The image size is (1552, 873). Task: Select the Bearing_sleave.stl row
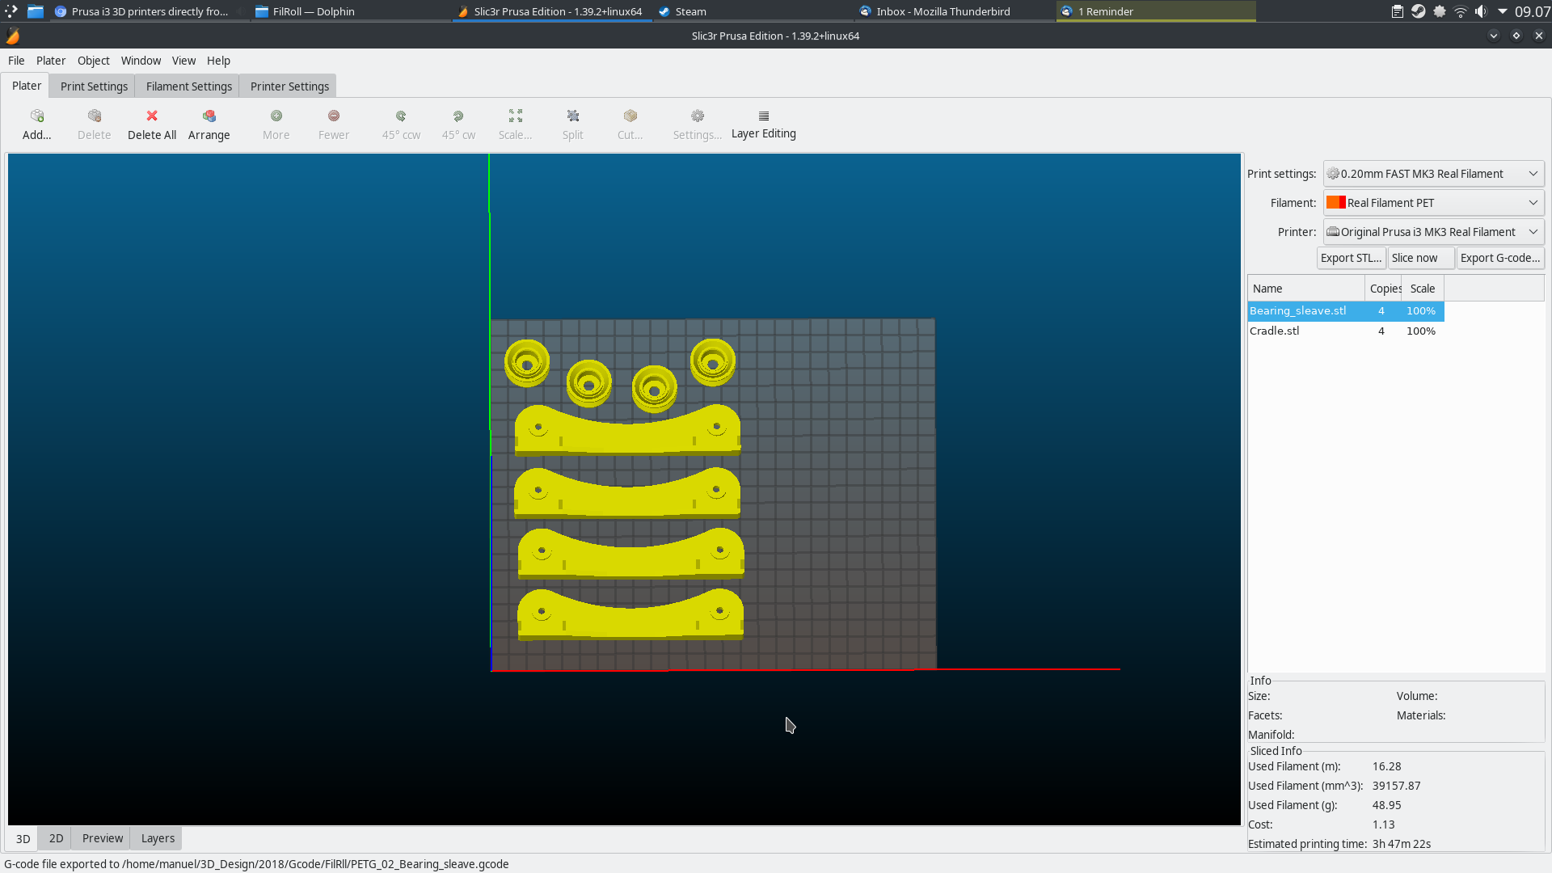coord(1346,311)
